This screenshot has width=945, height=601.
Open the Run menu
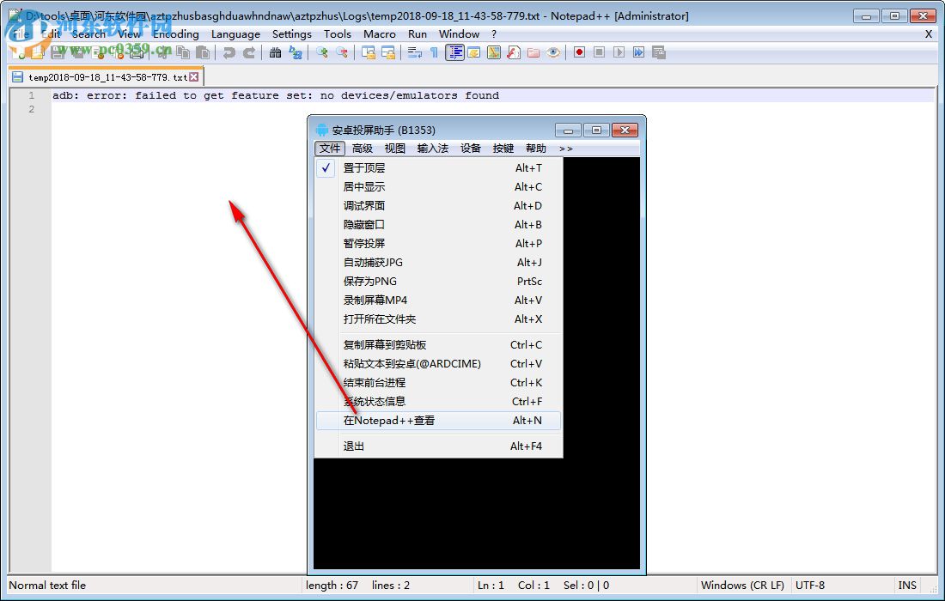tap(417, 34)
